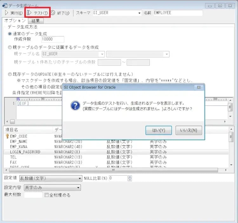Expand the 設定値 乱数値(文字) dropdown
The height and width of the screenshot is (223, 238).
pyautogui.click(x=80, y=178)
